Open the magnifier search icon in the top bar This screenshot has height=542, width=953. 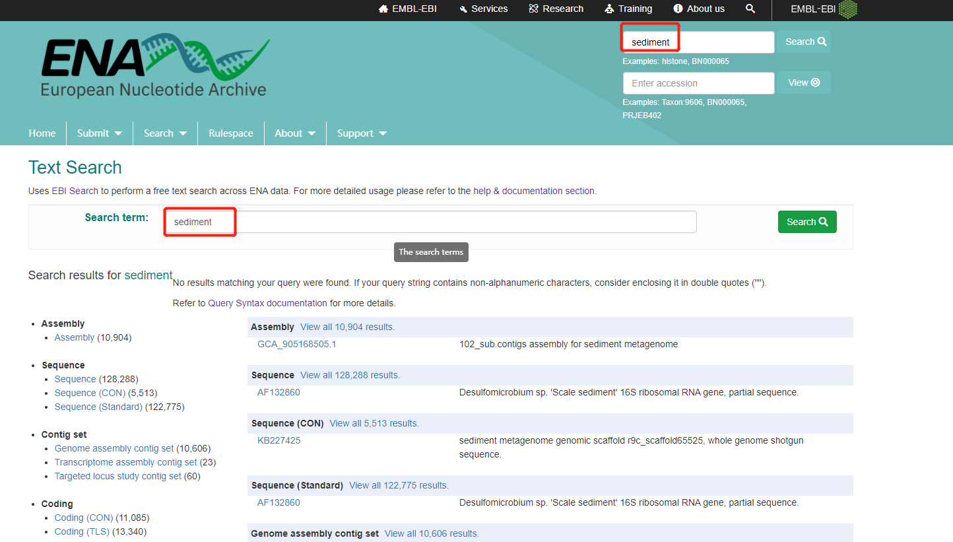[750, 9]
